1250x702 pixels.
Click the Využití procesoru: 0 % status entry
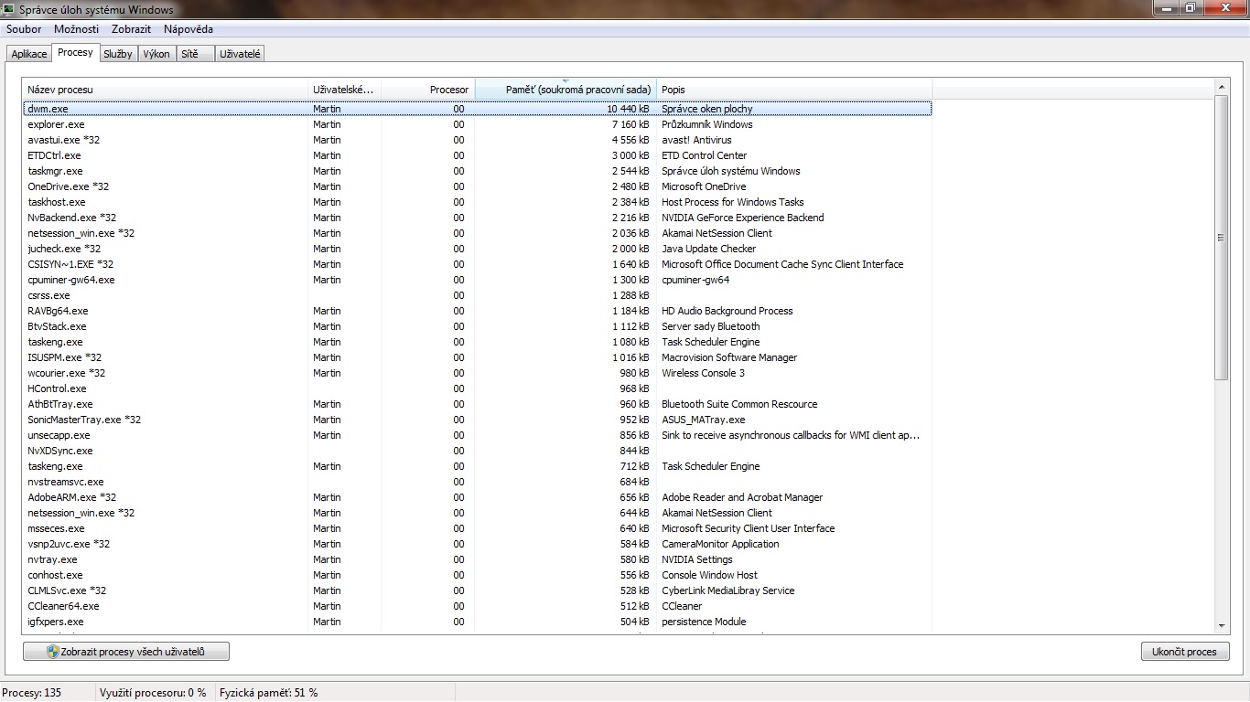(x=153, y=693)
